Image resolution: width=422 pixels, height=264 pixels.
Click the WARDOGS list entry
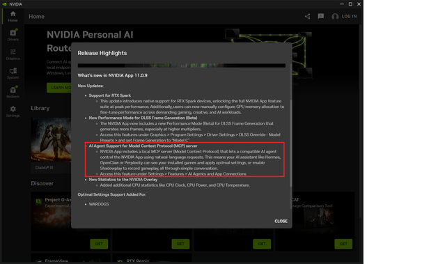pyautogui.click(x=99, y=204)
